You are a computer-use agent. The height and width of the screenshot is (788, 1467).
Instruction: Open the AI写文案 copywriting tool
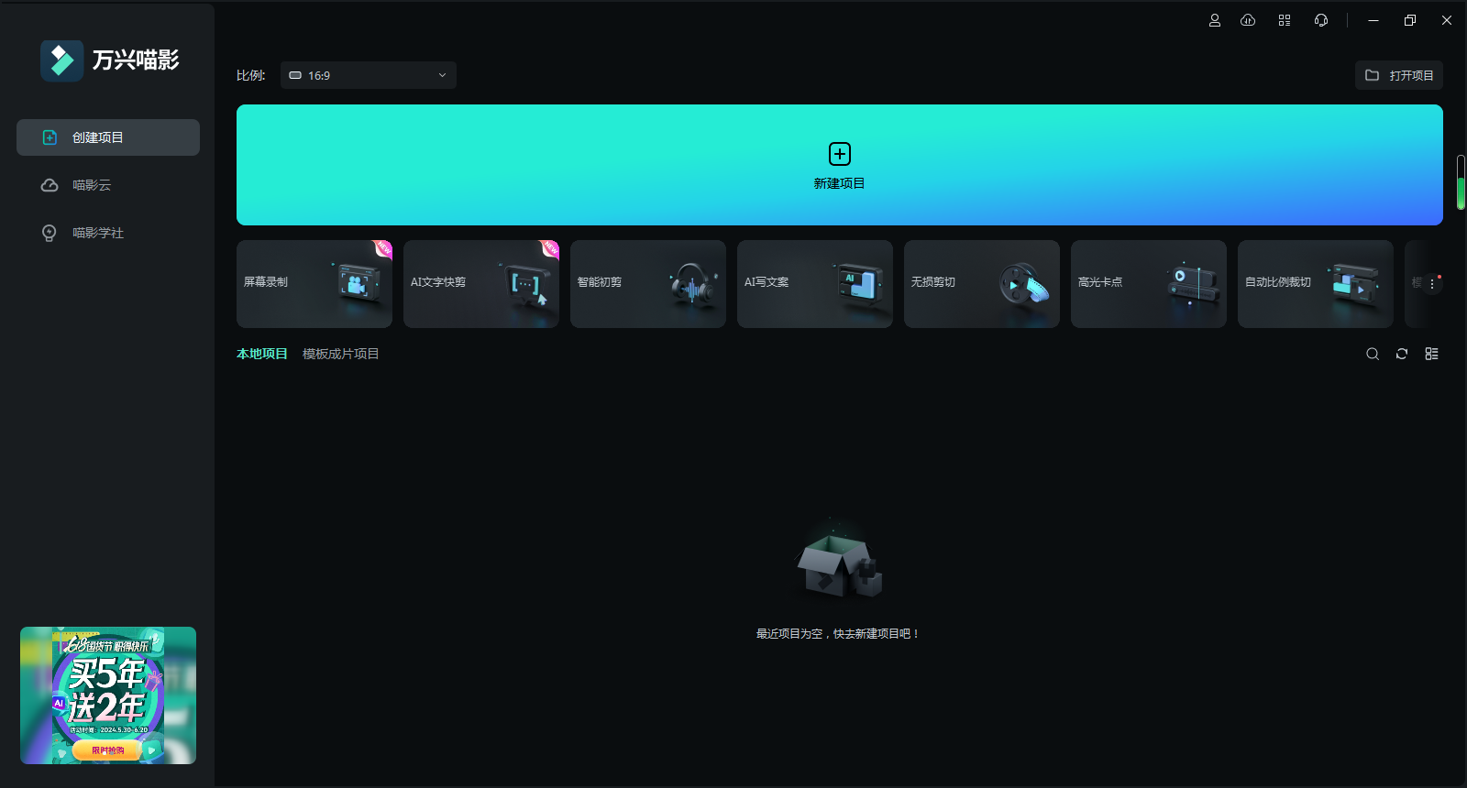coord(815,284)
